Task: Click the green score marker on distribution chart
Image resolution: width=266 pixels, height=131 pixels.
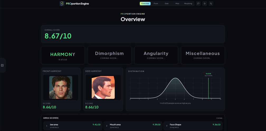Action: [208, 98]
